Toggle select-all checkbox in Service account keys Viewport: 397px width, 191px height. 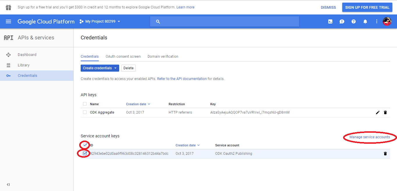pos(85,145)
